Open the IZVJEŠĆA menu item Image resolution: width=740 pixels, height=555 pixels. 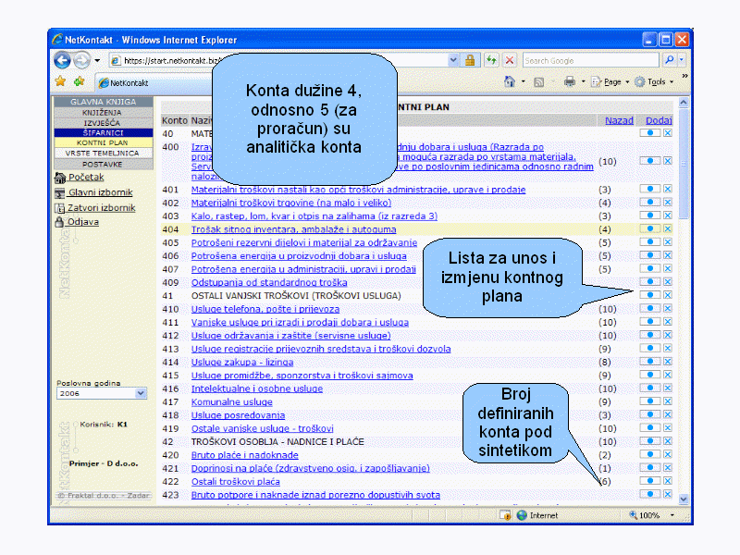click(103, 123)
